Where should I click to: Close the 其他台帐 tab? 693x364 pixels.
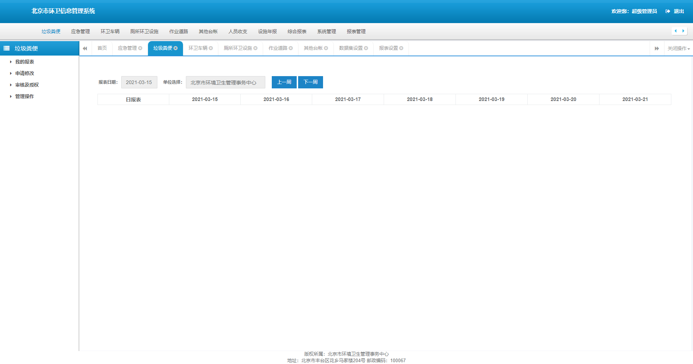(x=326, y=48)
